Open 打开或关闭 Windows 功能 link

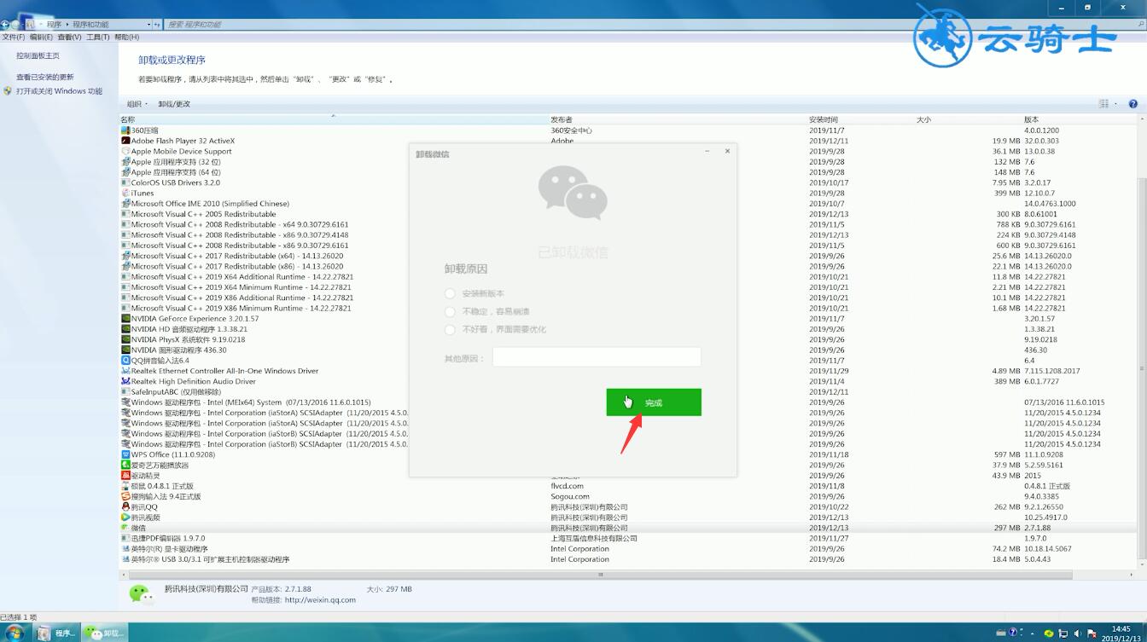59,91
